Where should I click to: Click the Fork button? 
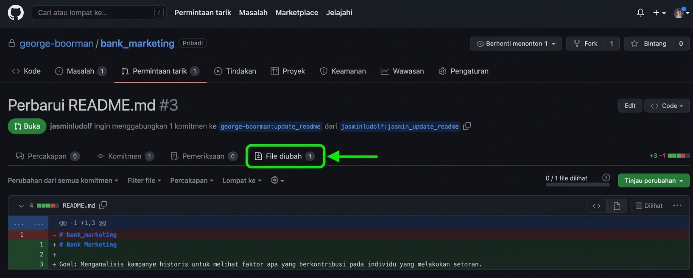click(x=585, y=44)
